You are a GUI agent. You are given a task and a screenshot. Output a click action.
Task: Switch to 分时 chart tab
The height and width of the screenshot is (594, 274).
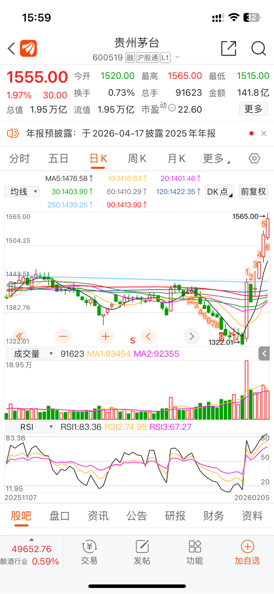point(19,158)
